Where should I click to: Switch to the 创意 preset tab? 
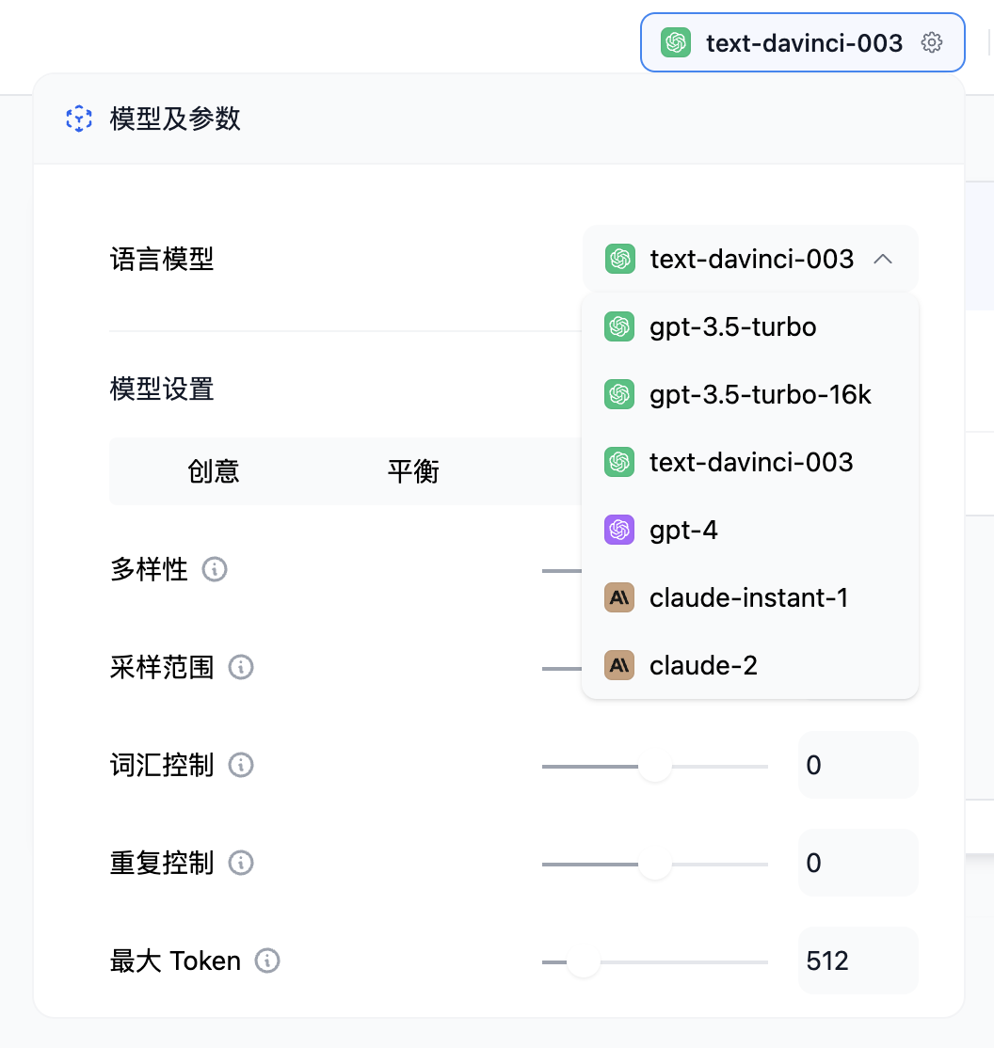pyautogui.click(x=215, y=471)
